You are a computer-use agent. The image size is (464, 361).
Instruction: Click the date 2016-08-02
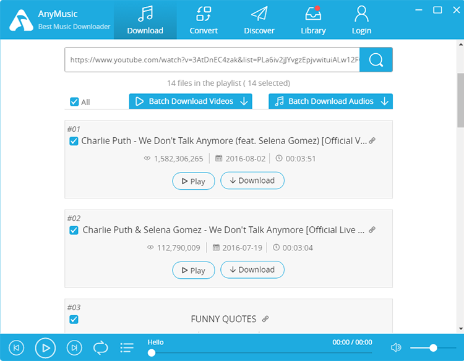pos(246,159)
